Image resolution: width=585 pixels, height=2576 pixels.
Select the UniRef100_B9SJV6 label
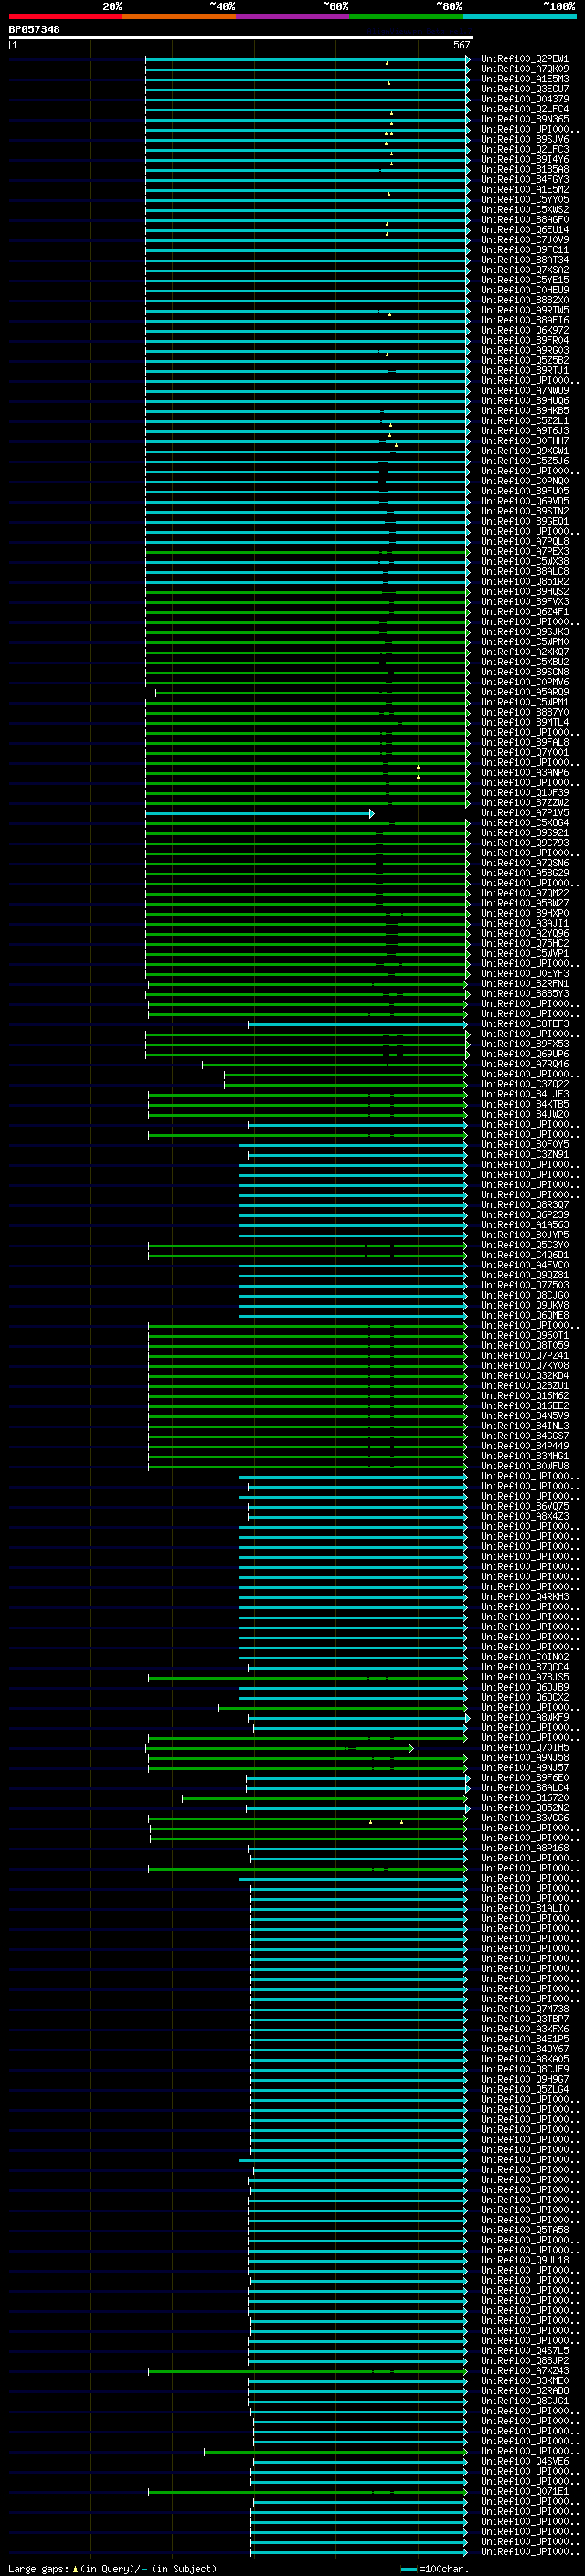click(524, 139)
